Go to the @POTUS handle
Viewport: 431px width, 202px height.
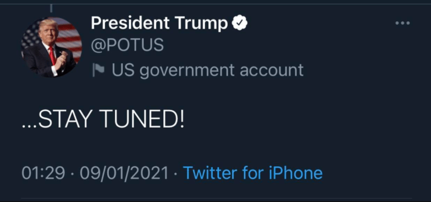(x=127, y=45)
